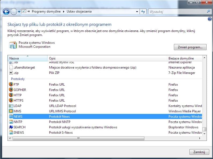213x159 pixels.
Task: Click 'Windows Media Player' default entry
Action: [x=185, y=111]
